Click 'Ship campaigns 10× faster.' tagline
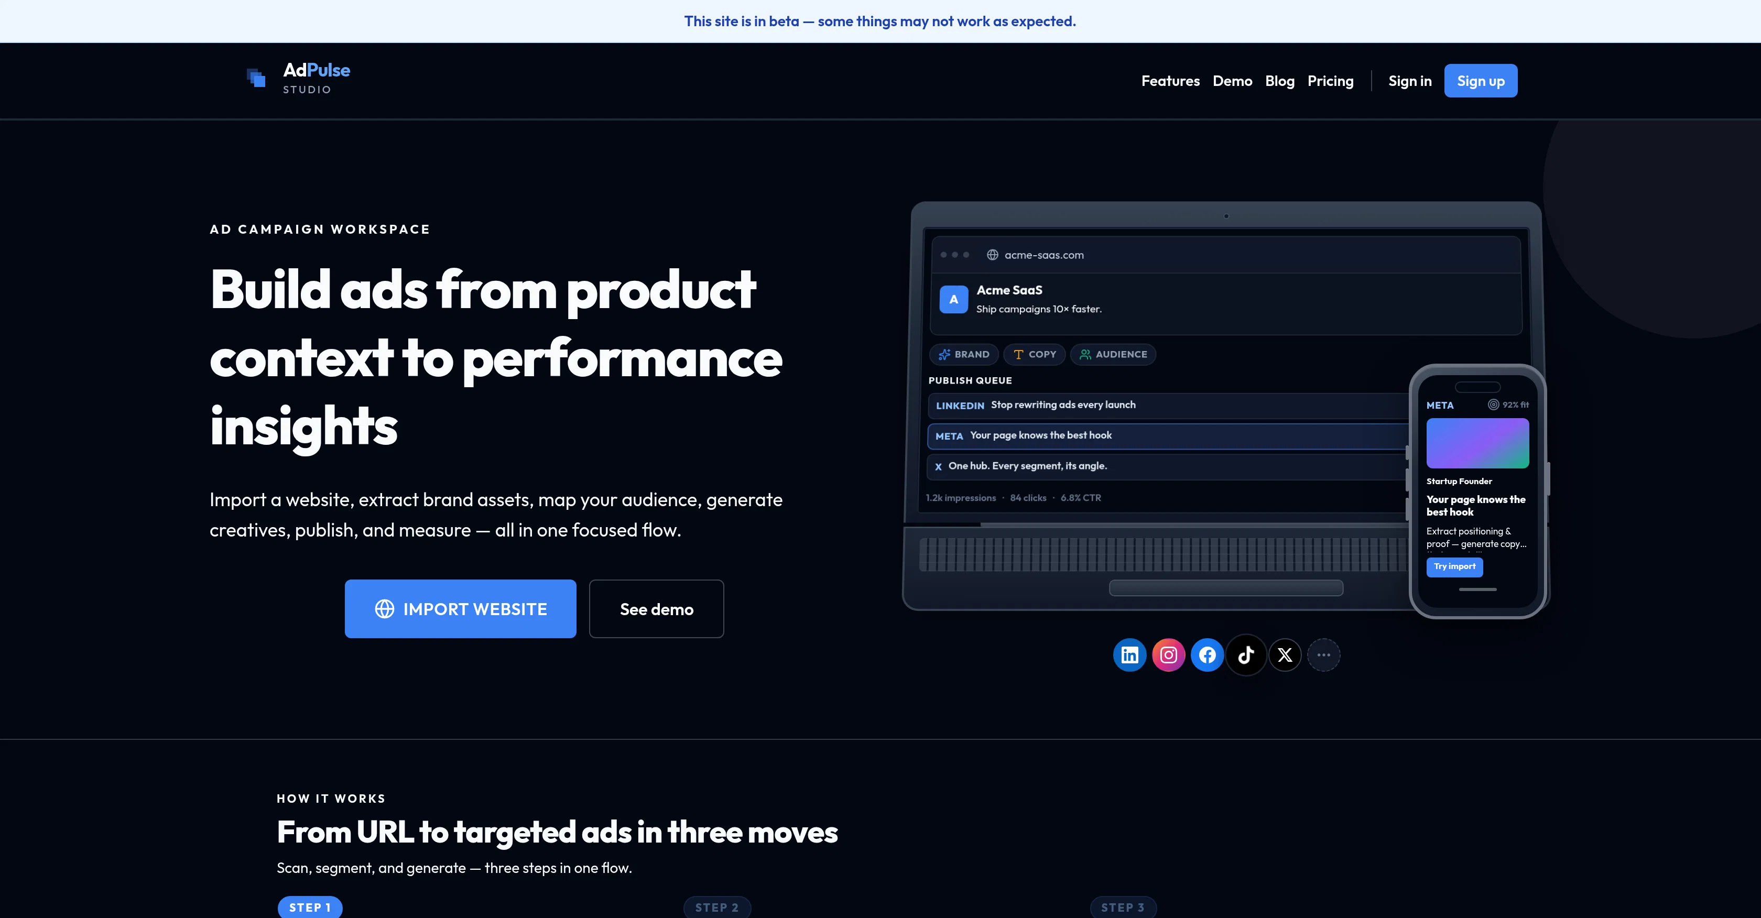1761x918 pixels. (1038, 309)
